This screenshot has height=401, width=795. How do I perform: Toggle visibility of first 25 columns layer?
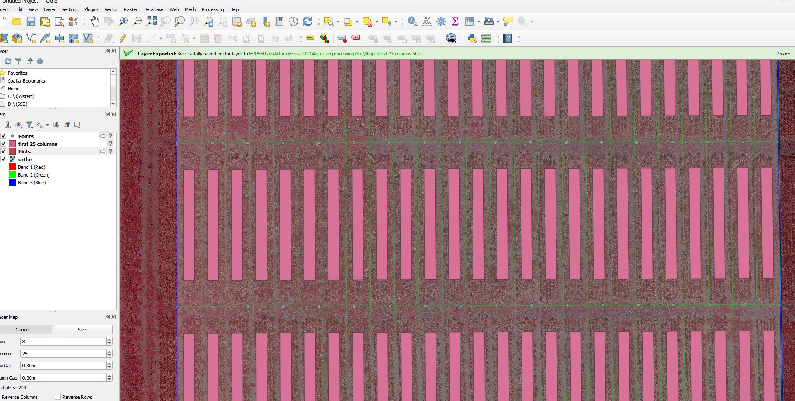coord(3,144)
